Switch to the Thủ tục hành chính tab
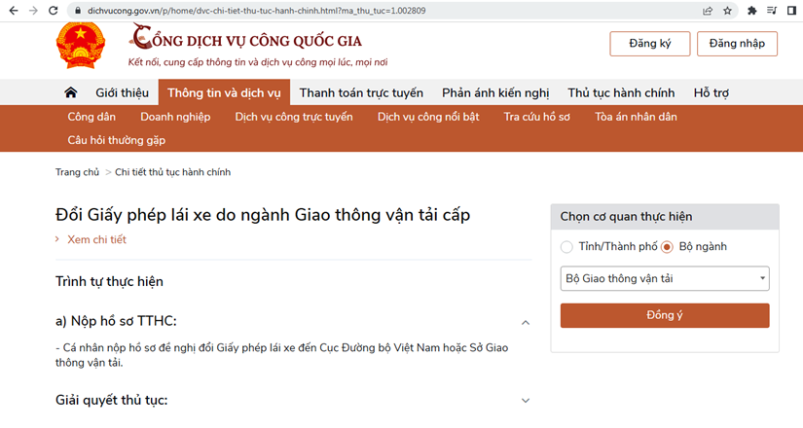 click(621, 92)
